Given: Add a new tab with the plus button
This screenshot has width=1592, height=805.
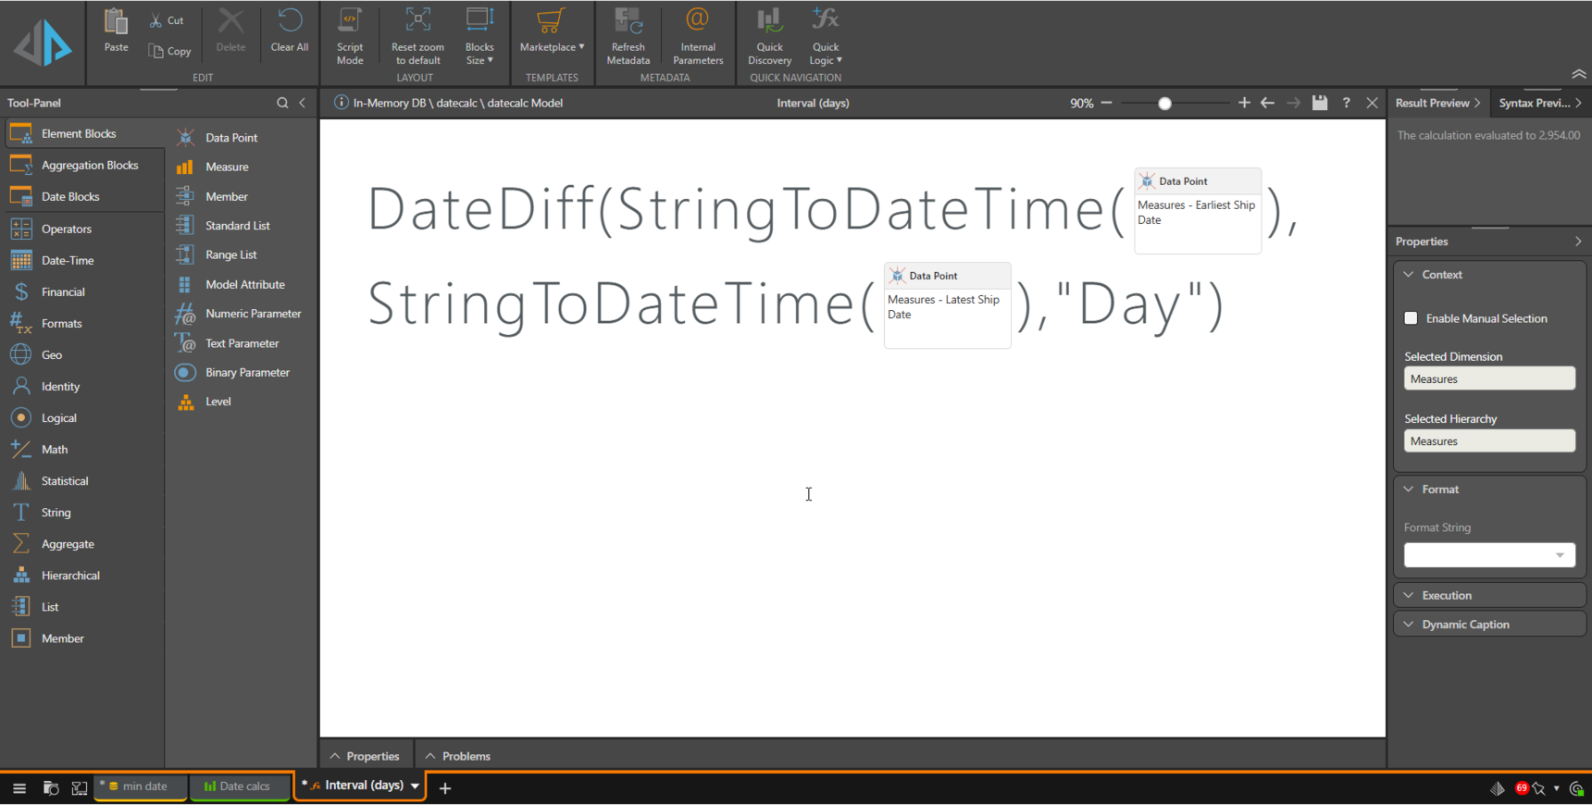Looking at the screenshot, I should pos(445,788).
